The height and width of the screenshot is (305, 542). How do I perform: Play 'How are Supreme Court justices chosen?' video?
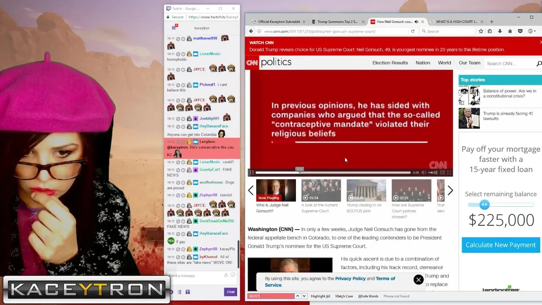pos(411,190)
